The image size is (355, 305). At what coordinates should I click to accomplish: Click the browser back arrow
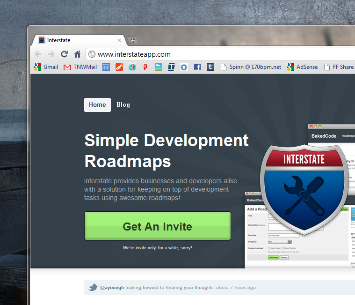pyautogui.click(x=38, y=54)
